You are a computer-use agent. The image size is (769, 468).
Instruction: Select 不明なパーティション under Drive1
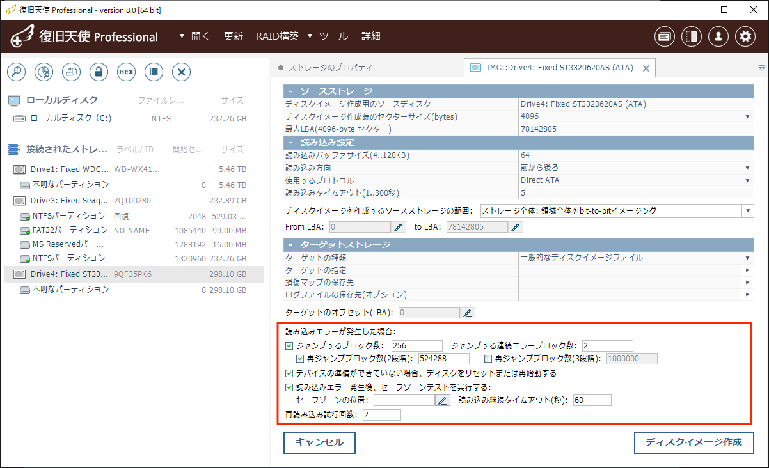(x=134, y=185)
